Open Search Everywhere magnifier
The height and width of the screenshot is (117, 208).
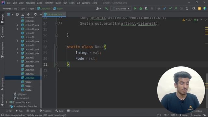(x=194, y=9)
